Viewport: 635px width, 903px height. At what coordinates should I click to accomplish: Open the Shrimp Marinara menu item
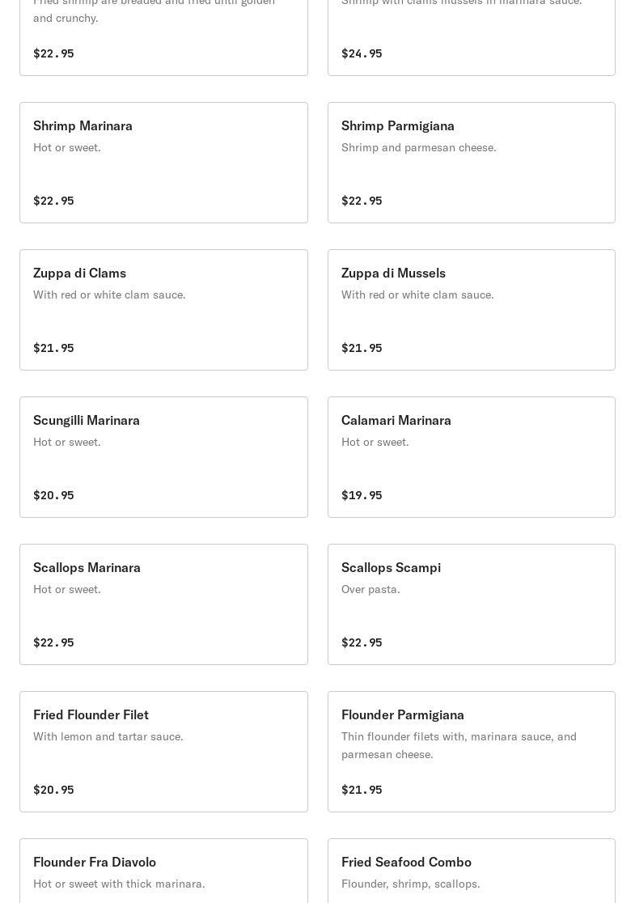point(163,163)
